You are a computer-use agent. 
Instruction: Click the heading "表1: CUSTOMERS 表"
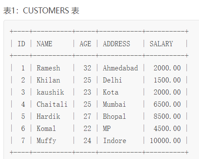point(41,11)
